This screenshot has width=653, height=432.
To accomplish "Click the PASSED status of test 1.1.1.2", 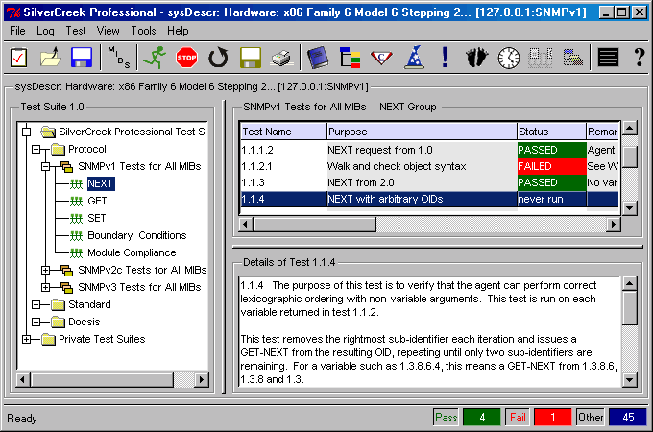I will [551, 150].
